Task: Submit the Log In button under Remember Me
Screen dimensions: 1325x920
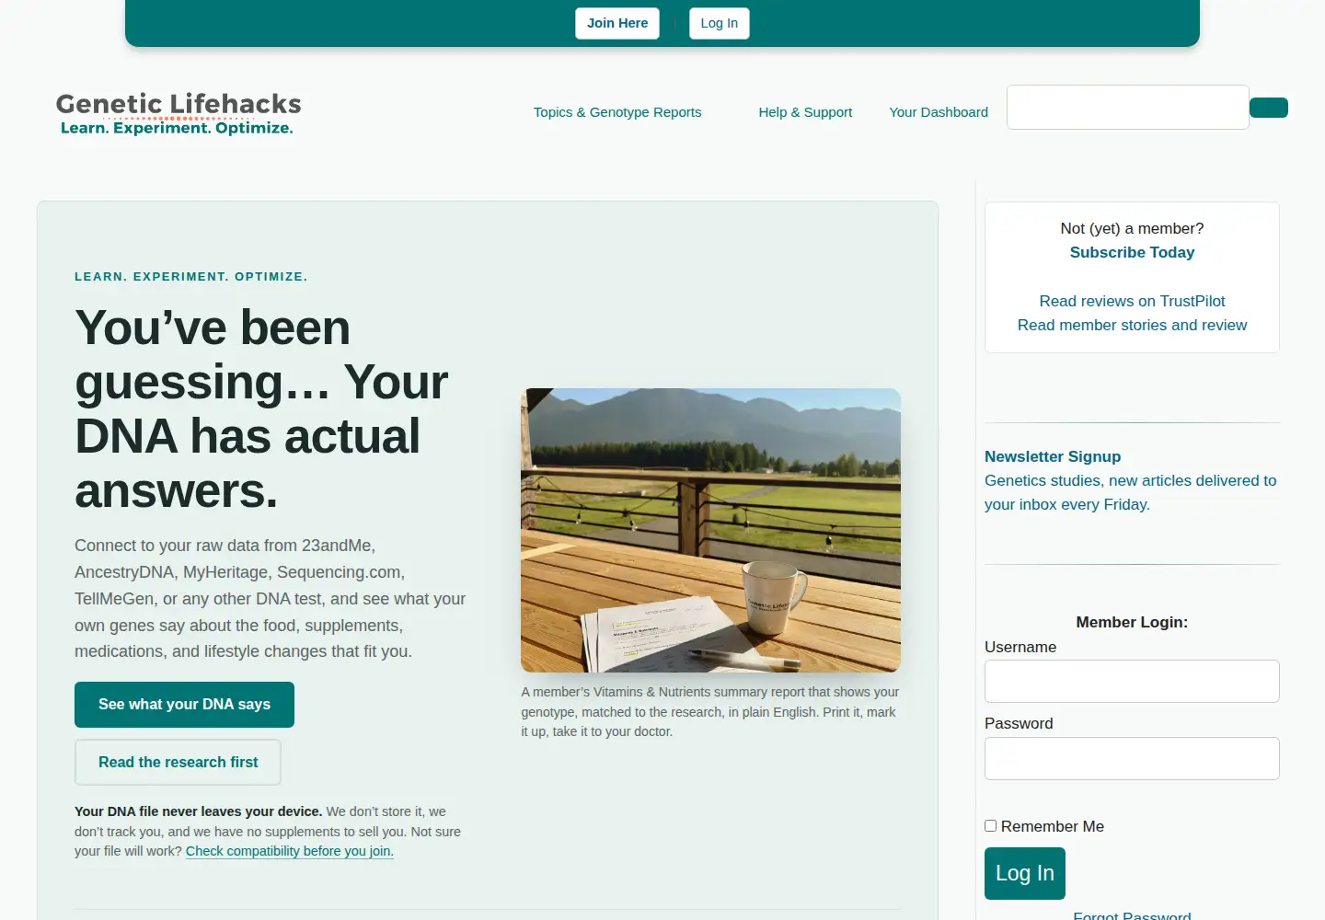Action: coord(1025,873)
